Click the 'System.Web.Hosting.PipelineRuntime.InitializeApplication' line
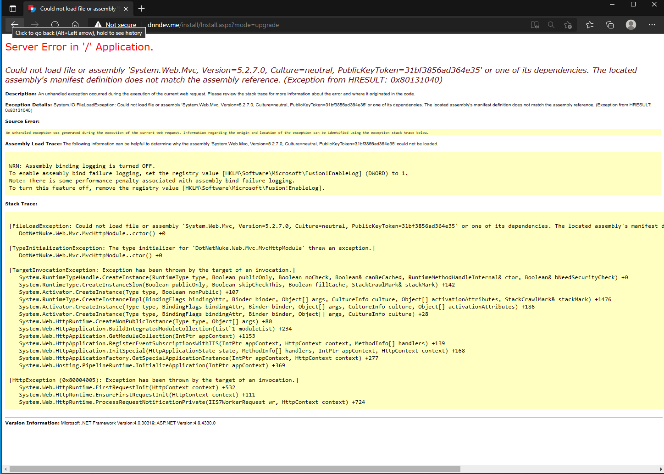 [x=152, y=365]
